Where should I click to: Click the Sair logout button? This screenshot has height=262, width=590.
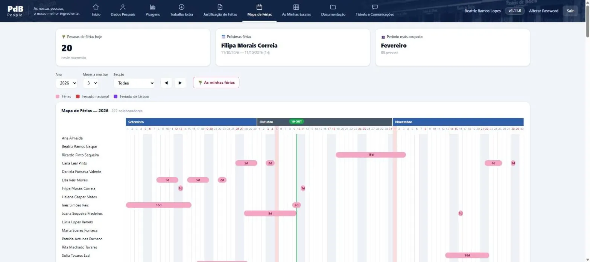(x=570, y=11)
